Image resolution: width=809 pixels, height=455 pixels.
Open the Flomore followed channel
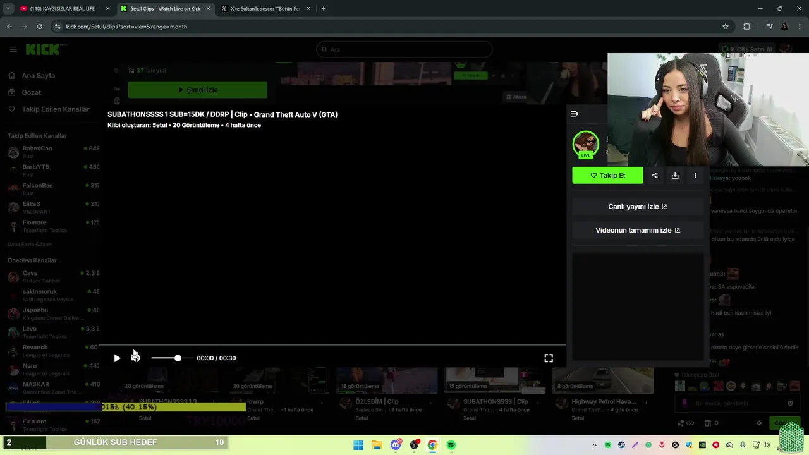point(53,226)
